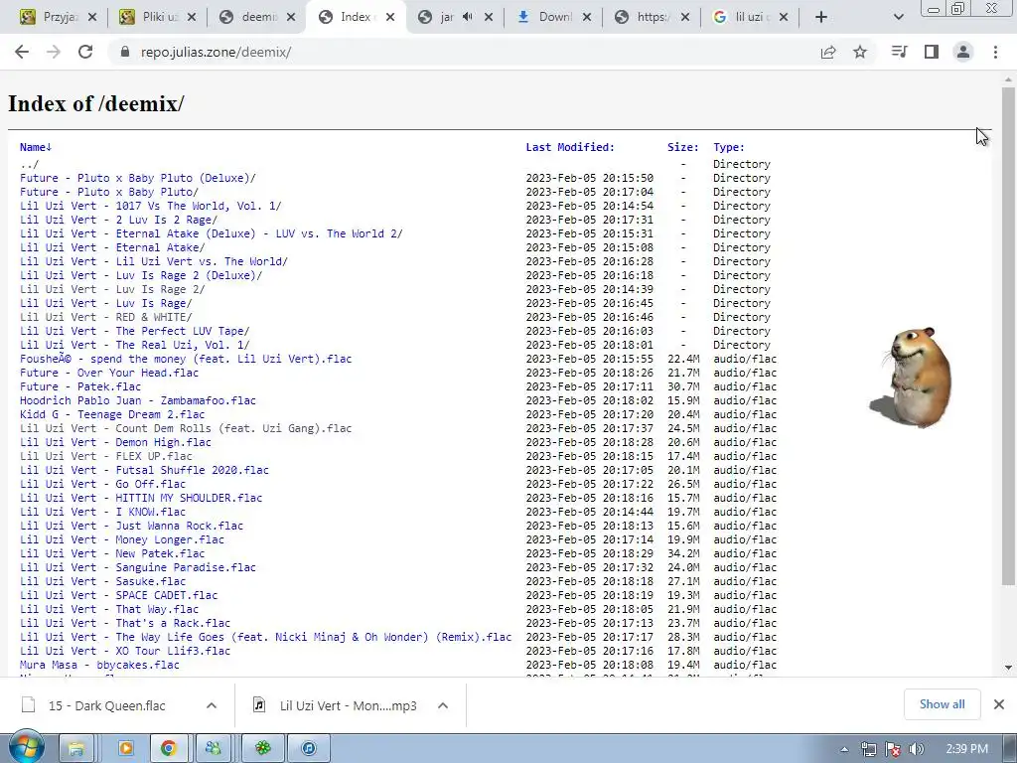
Task: Expand options for Lil Uzi Vert mp3 download
Action: tap(443, 705)
